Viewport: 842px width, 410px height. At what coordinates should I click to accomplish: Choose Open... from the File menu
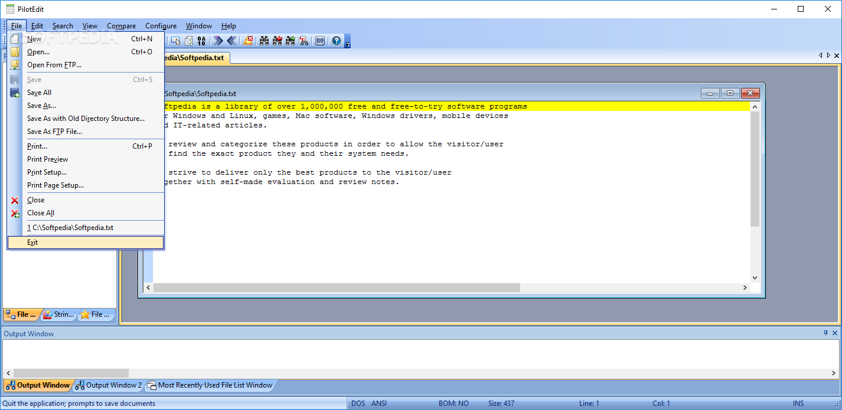tap(86, 52)
